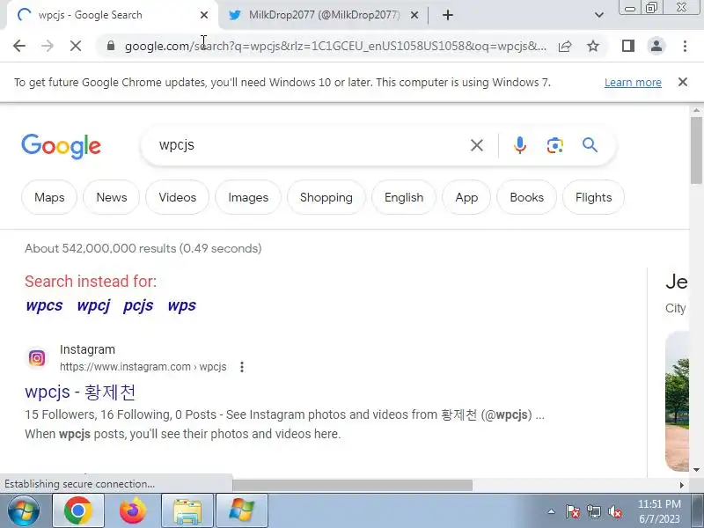
Task: Click the scroll right arrow
Action: coord(681,485)
